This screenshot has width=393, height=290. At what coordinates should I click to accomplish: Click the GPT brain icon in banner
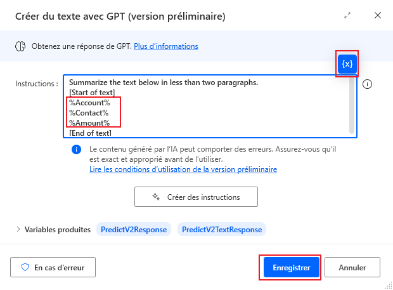19,46
